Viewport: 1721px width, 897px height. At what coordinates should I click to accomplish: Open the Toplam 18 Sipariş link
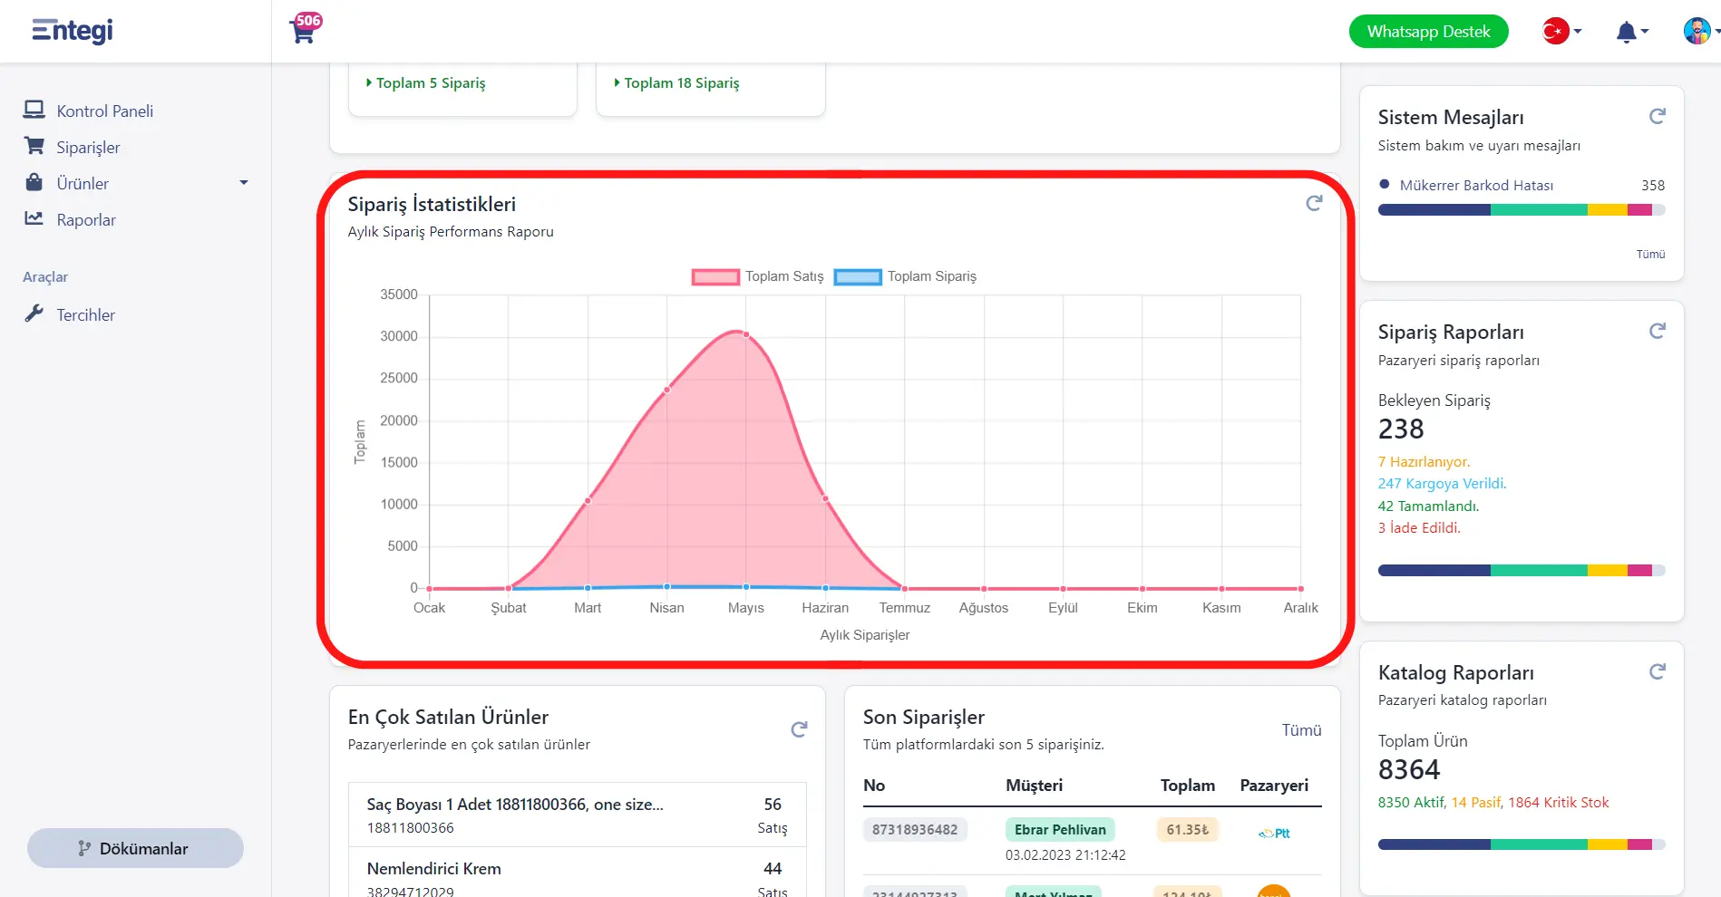pos(677,83)
